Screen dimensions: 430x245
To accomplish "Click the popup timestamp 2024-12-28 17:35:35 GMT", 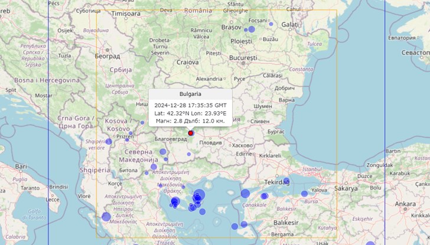I will [x=190, y=104].
